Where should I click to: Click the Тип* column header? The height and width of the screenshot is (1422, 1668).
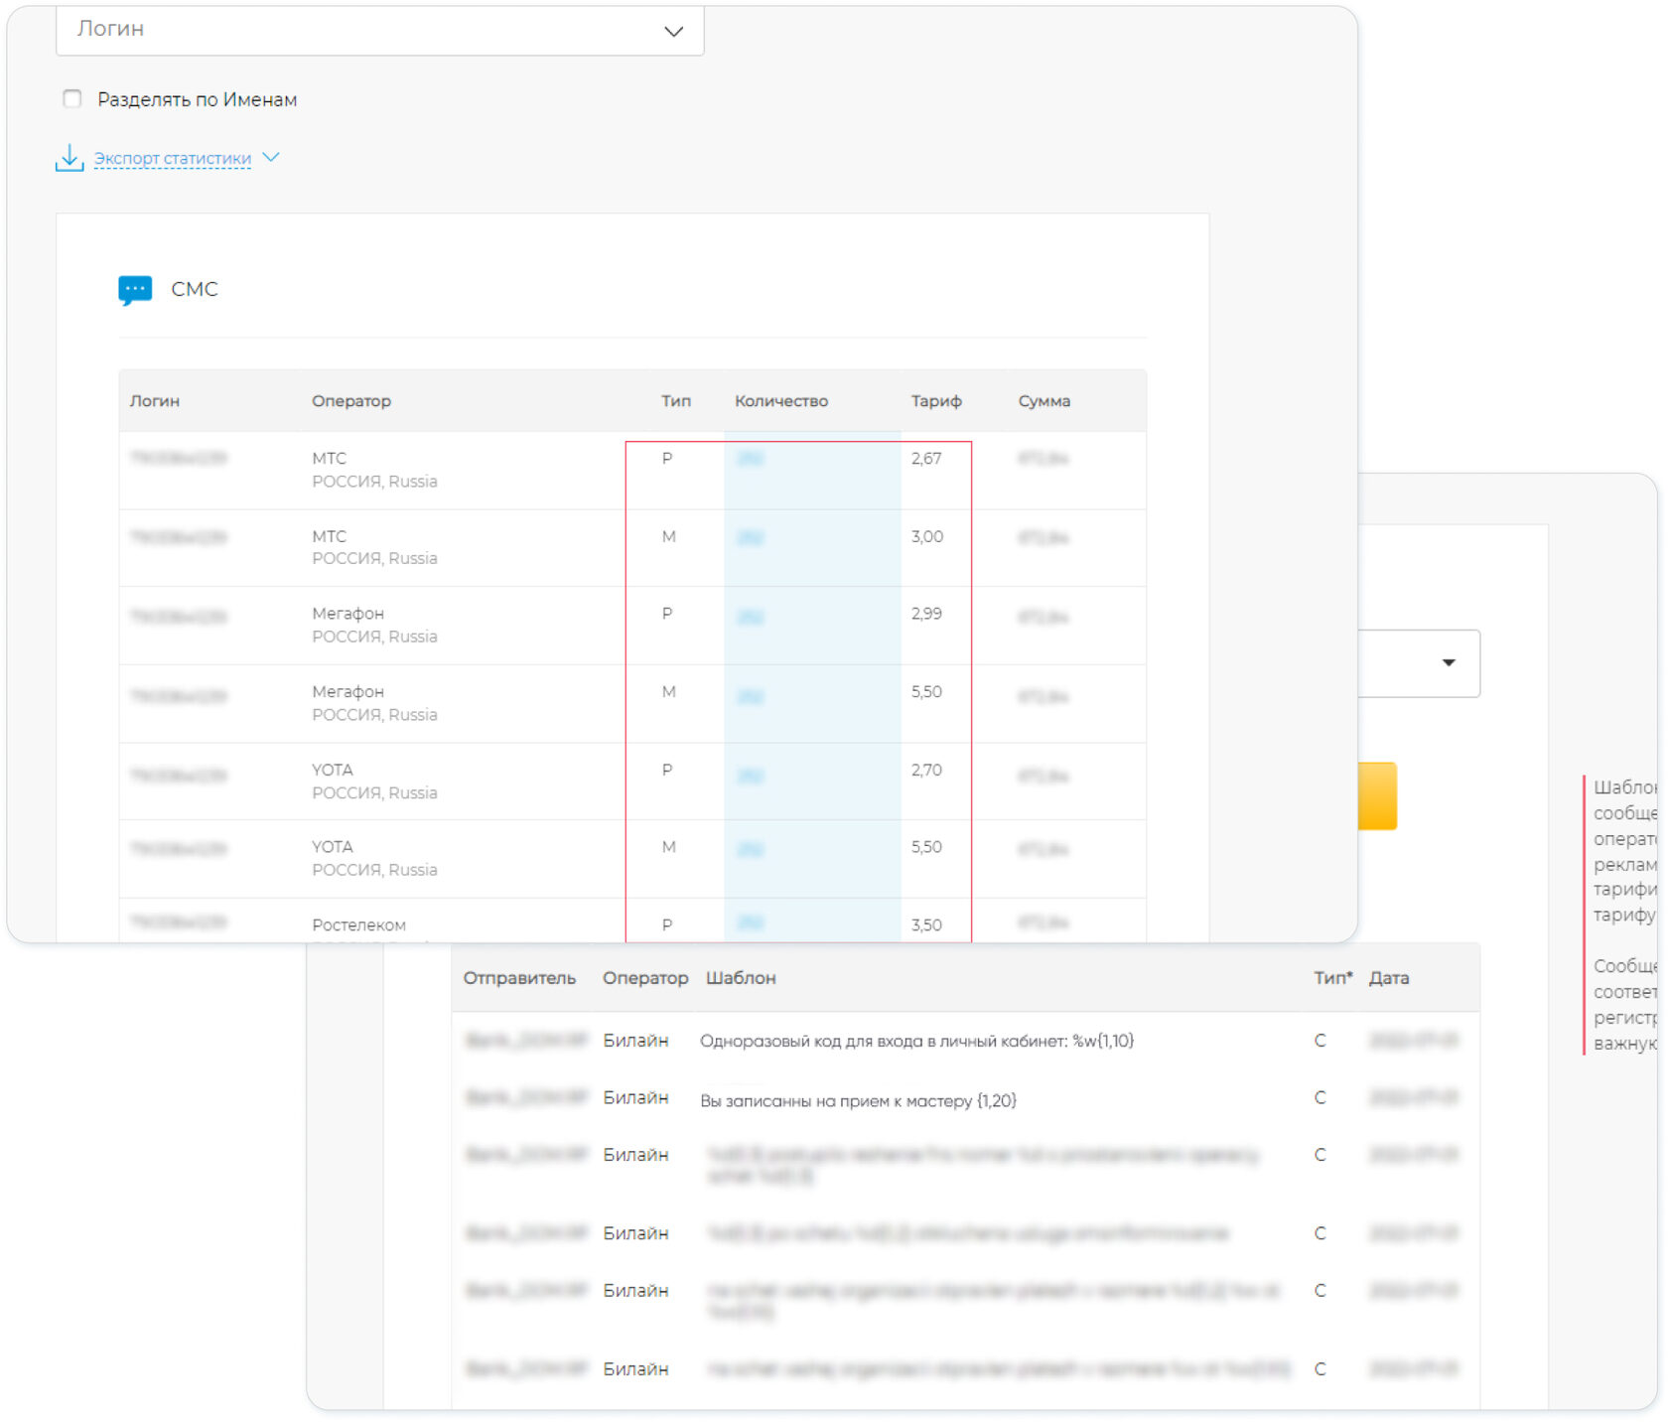coord(1333,978)
